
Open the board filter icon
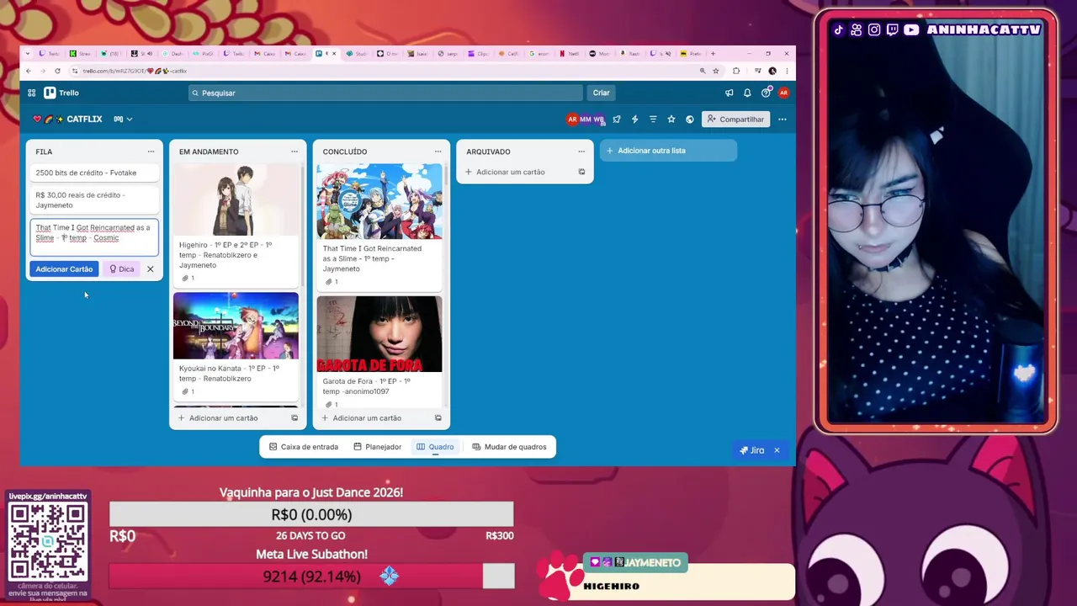click(x=653, y=120)
